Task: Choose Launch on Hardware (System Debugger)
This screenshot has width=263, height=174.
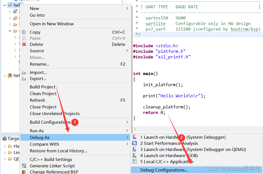Action: [183, 137]
